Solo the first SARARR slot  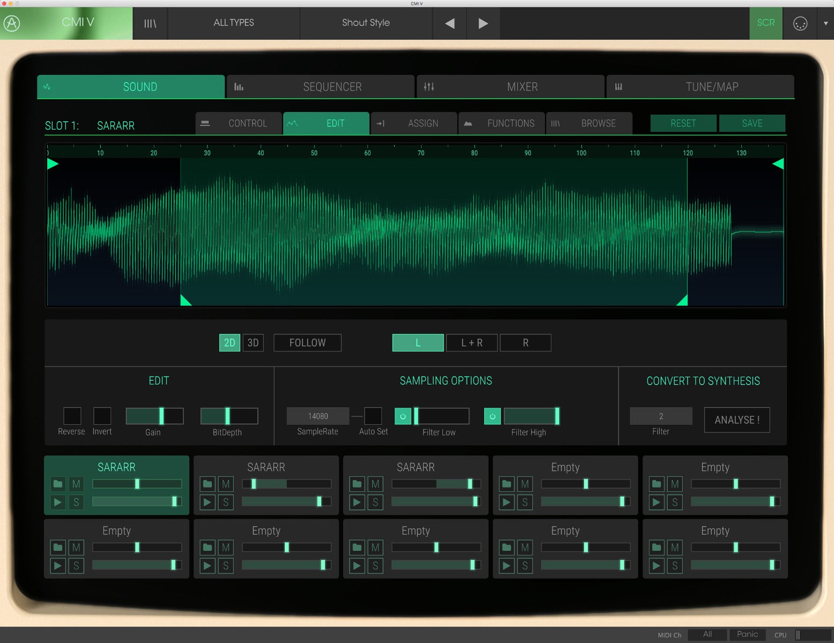76,503
